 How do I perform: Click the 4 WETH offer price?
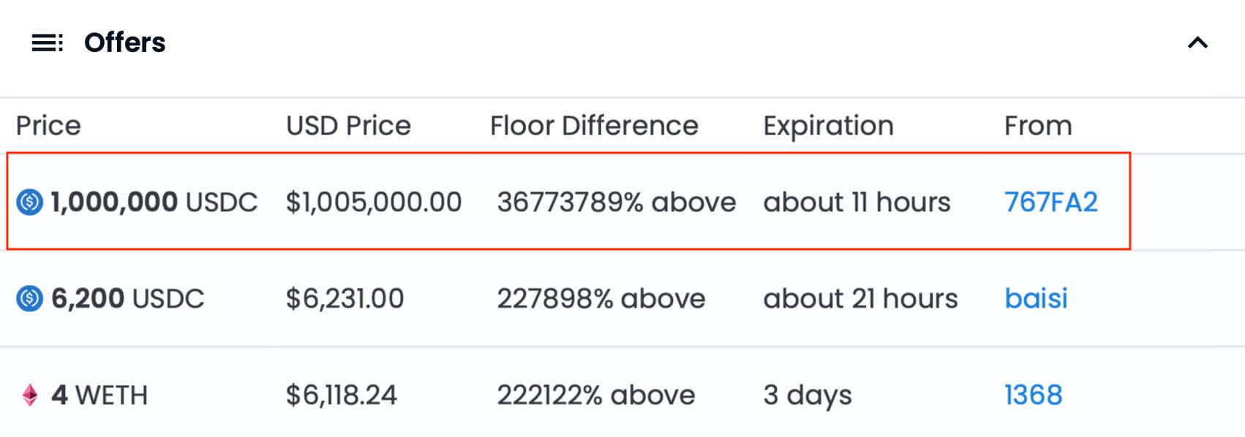coord(99,395)
